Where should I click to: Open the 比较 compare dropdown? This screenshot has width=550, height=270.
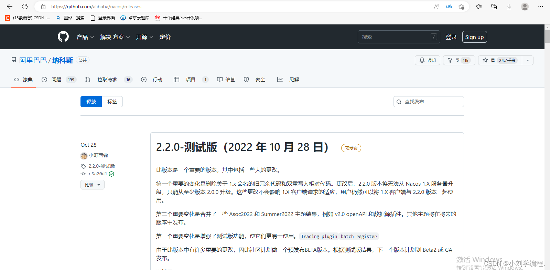point(93,185)
